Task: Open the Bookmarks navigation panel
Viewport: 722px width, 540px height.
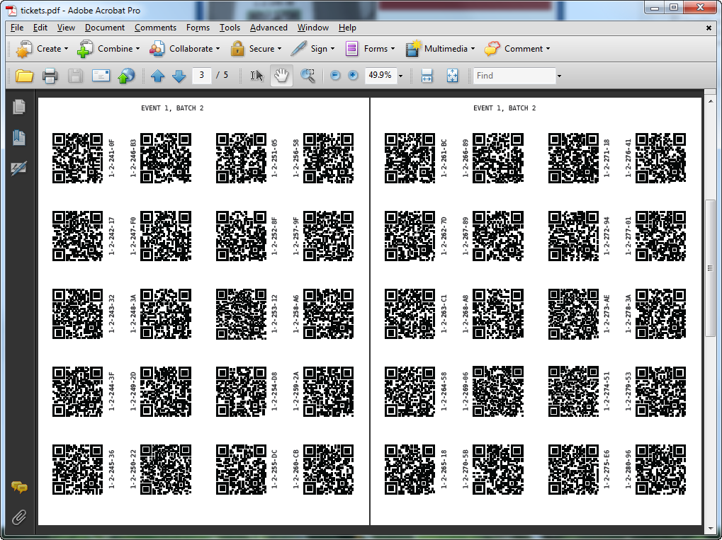Action: click(19, 138)
